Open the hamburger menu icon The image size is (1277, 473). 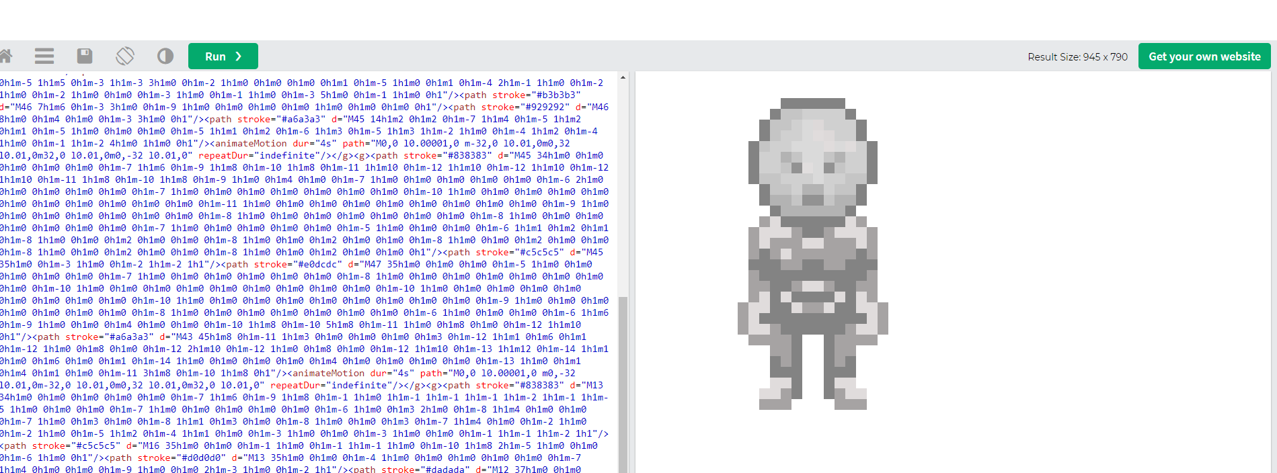pyautogui.click(x=44, y=56)
